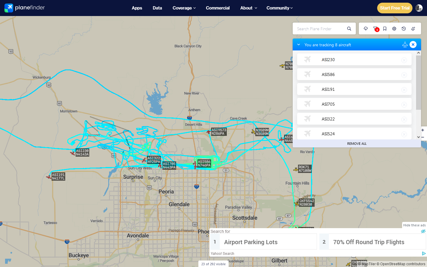This screenshot has width=427, height=267.
Task: Select the ASI586 aircraft on the map
Action: click(x=195, y=164)
